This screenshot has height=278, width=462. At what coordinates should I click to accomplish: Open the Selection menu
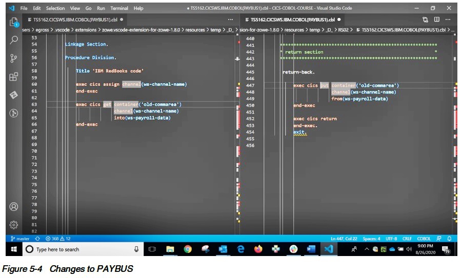pos(55,8)
